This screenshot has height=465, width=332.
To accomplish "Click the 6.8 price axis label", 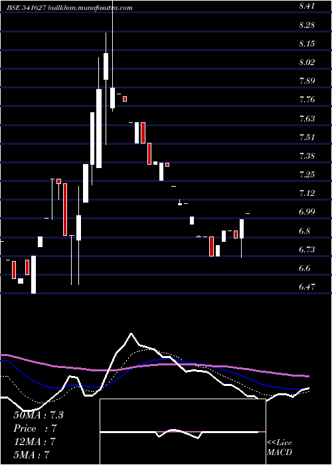I will tap(305, 231).
